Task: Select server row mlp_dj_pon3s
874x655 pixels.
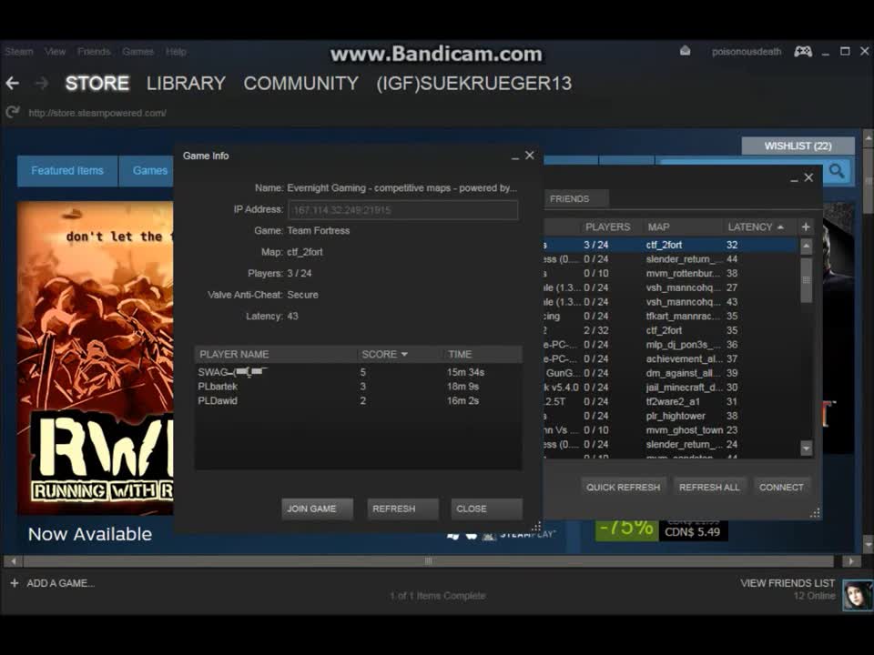Action: (671, 345)
